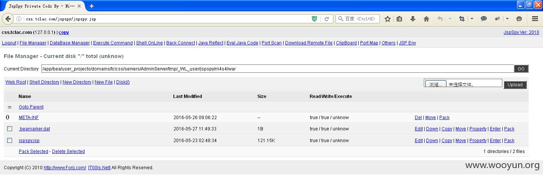Open jspspy.jsp file link
This screenshot has width=543, height=176.
tap(29, 141)
